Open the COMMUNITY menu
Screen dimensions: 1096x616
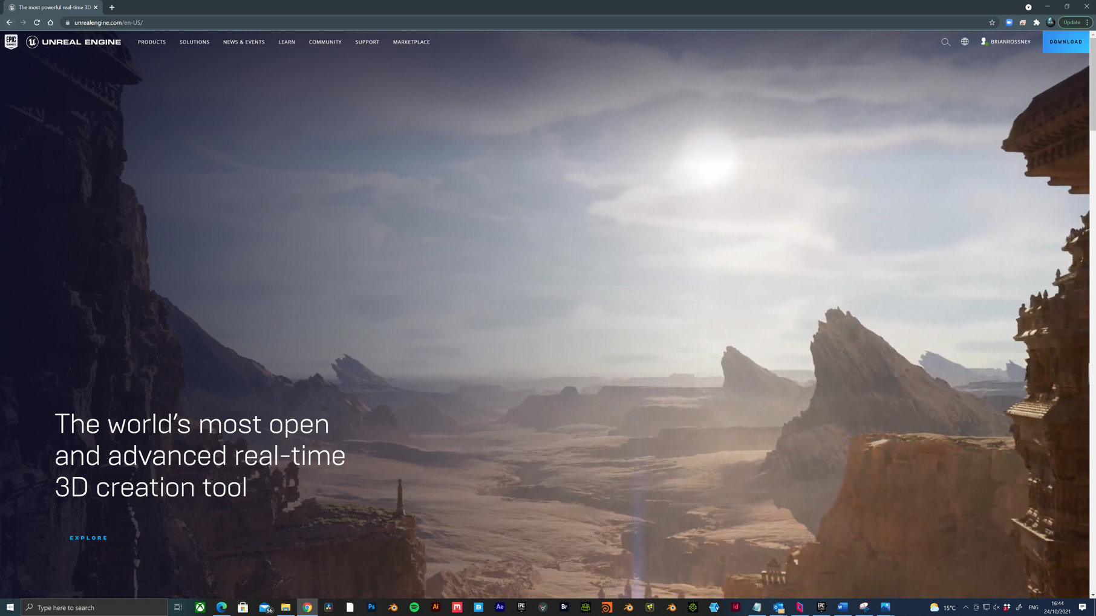click(325, 42)
